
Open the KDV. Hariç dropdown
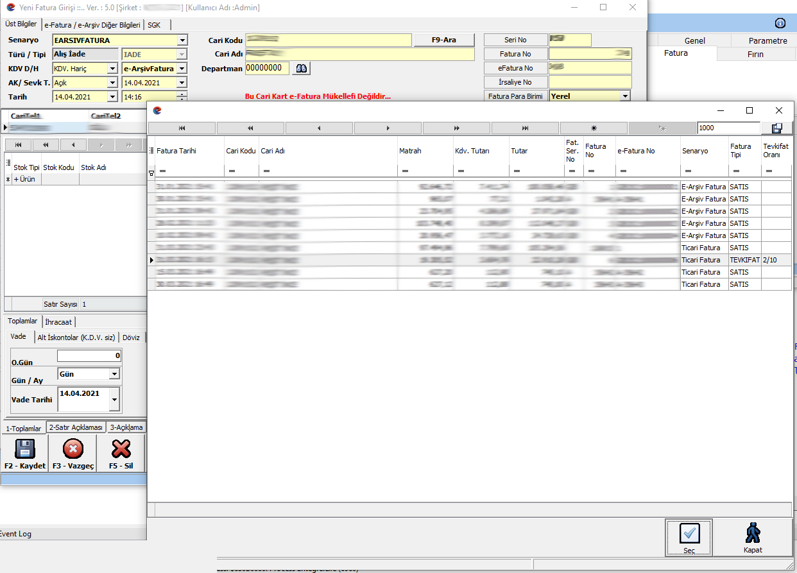pyautogui.click(x=113, y=69)
